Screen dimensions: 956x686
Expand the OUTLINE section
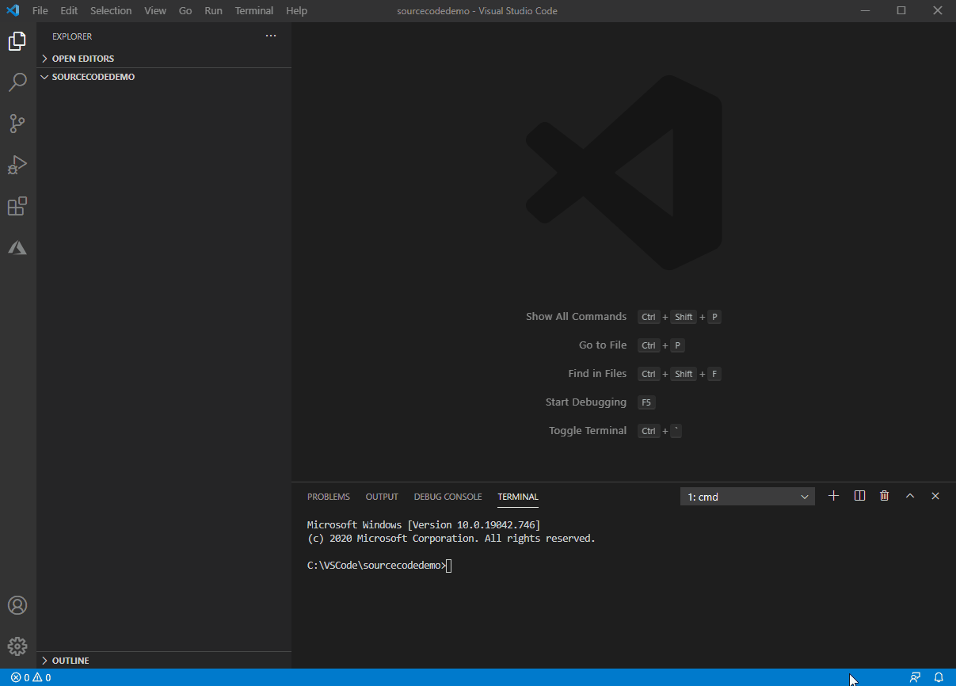click(70, 660)
